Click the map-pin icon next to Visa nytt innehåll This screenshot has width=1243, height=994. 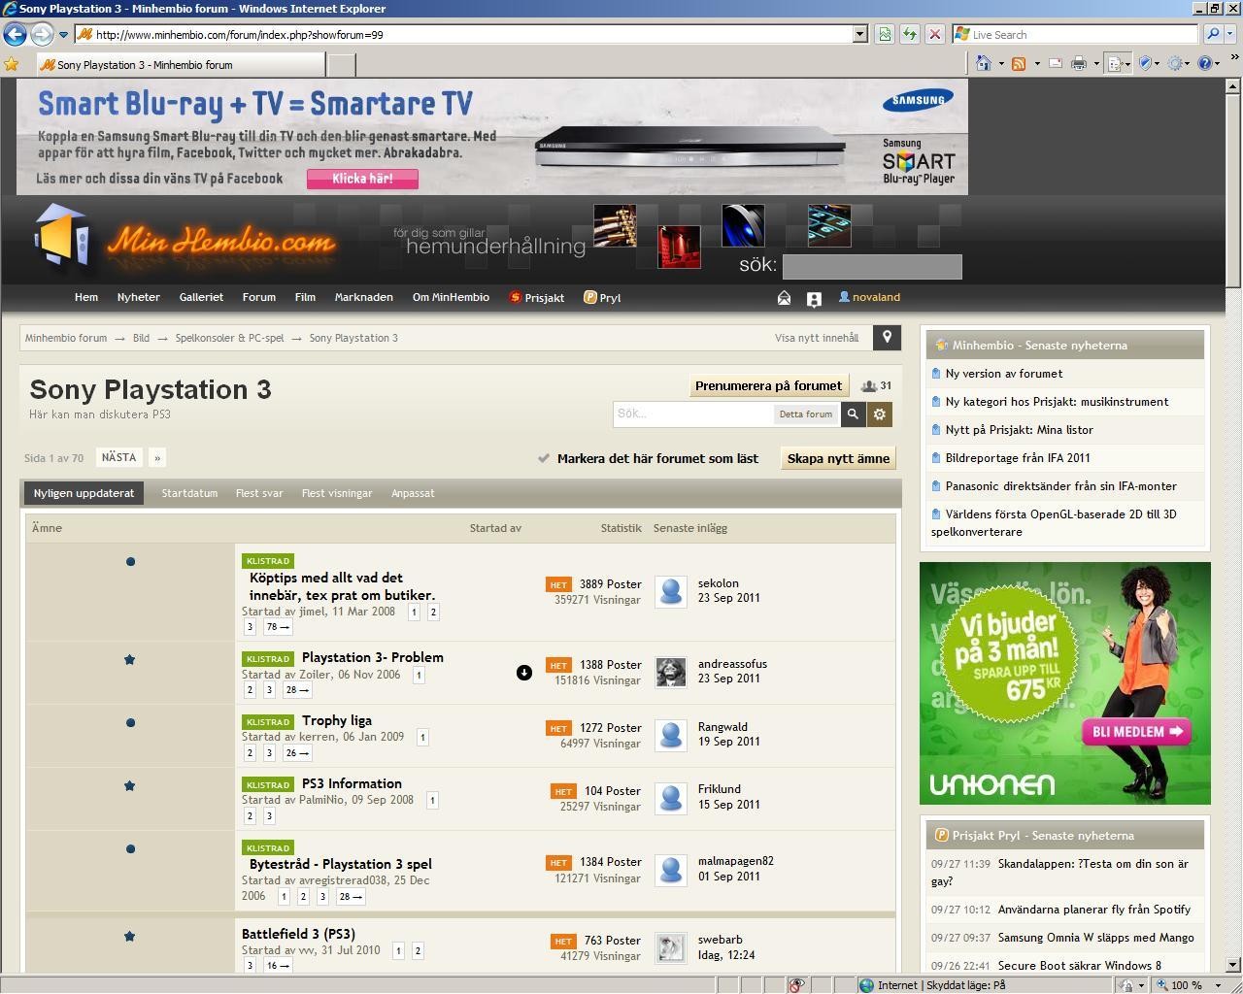[887, 337]
